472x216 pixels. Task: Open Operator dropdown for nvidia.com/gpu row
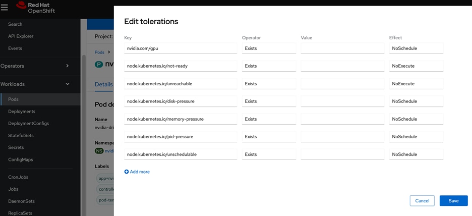click(x=269, y=48)
